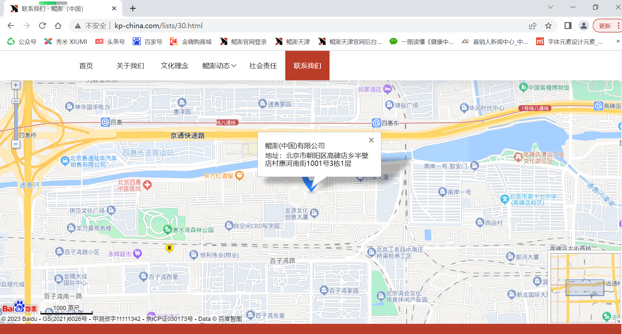The width and height of the screenshot is (622, 334).
Task: Click the map zoom level slider track
Action: tap(15, 121)
